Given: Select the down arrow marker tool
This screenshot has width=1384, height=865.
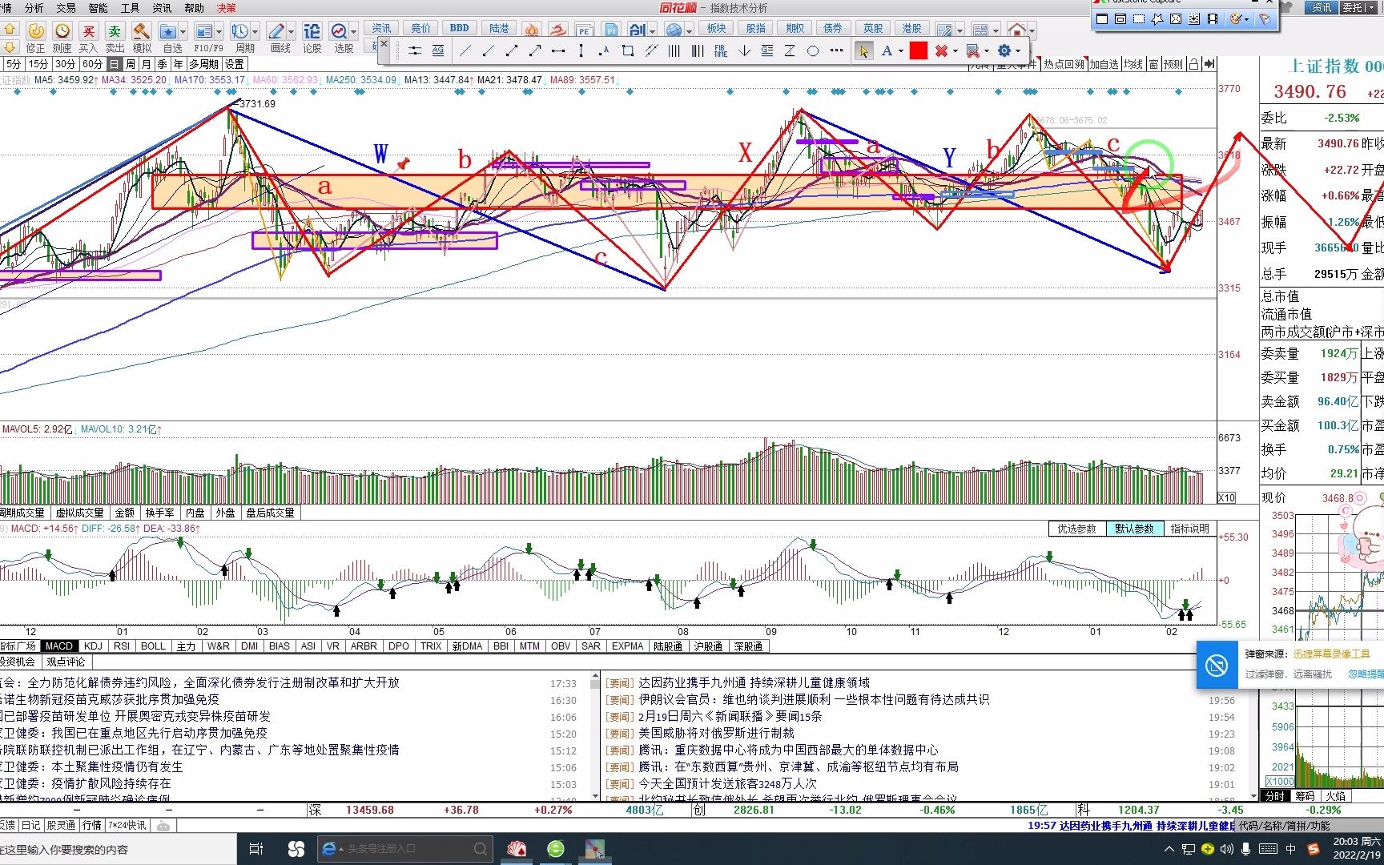Looking at the screenshot, I should pos(744,50).
